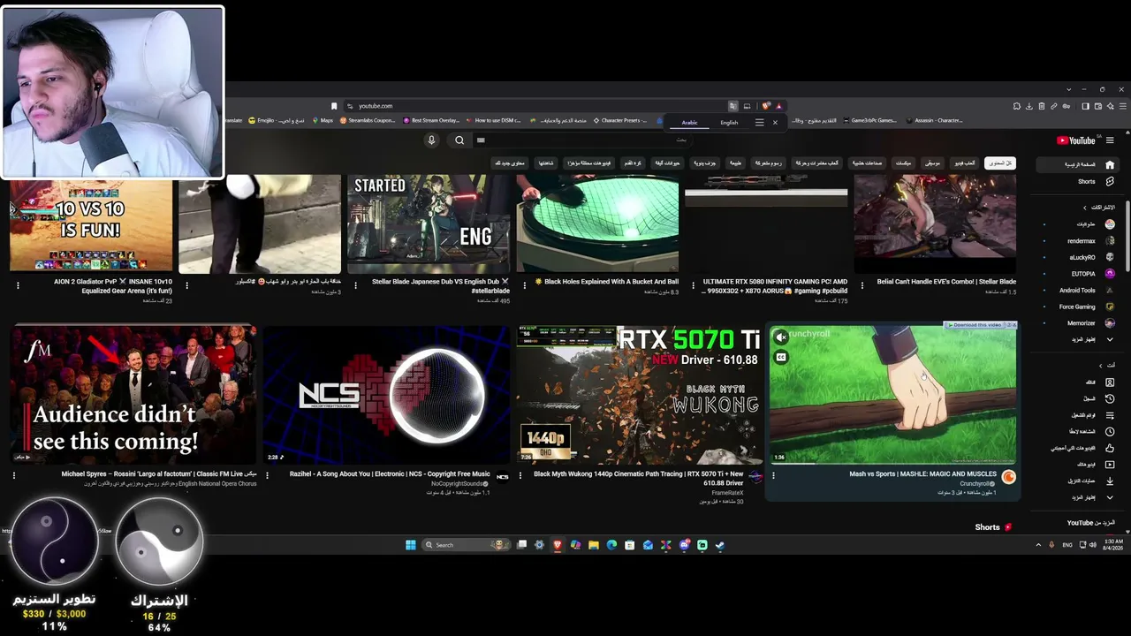Open the Best Stream Overlay bookmark
The image size is (1131, 636).
(432, 121)
